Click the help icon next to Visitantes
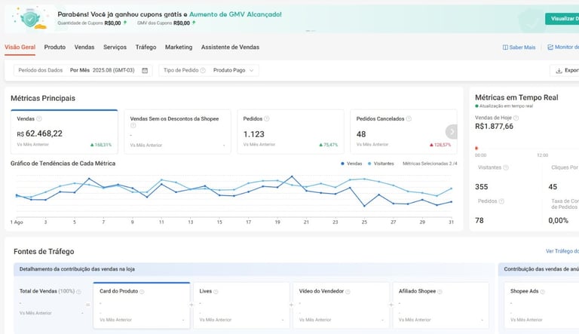This screenshot has width=579, height=334. click(506, 167)
